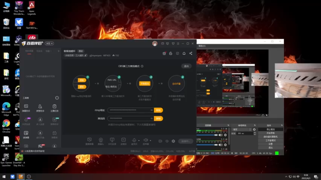321x180 pixels.
Task: Open the 帮助(H) menu in OBS
Action: 202,46
